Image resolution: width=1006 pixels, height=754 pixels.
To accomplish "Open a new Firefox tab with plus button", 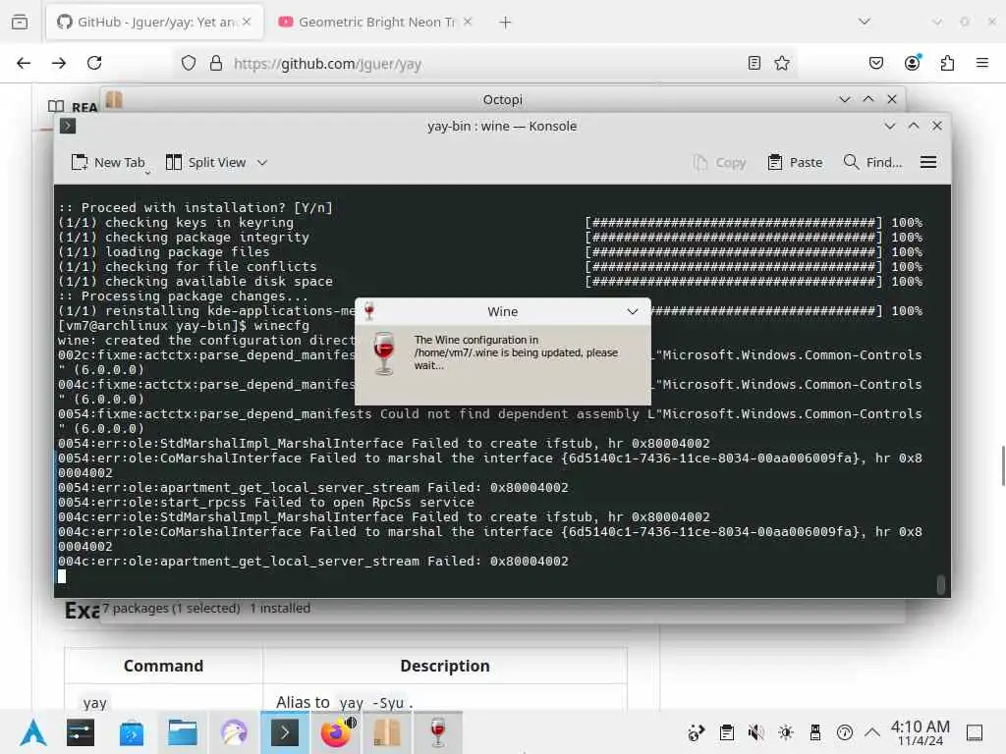I will pyautogui.click(x=506, y=22).
